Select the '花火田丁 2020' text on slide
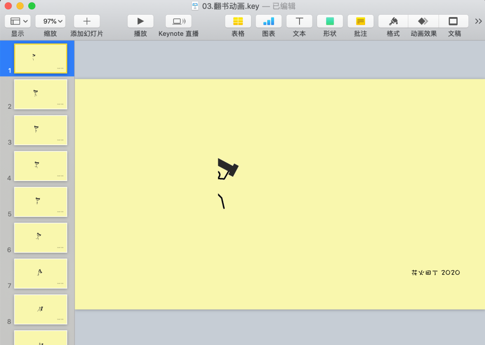This screenshot has width=485, height=345. 436,272
